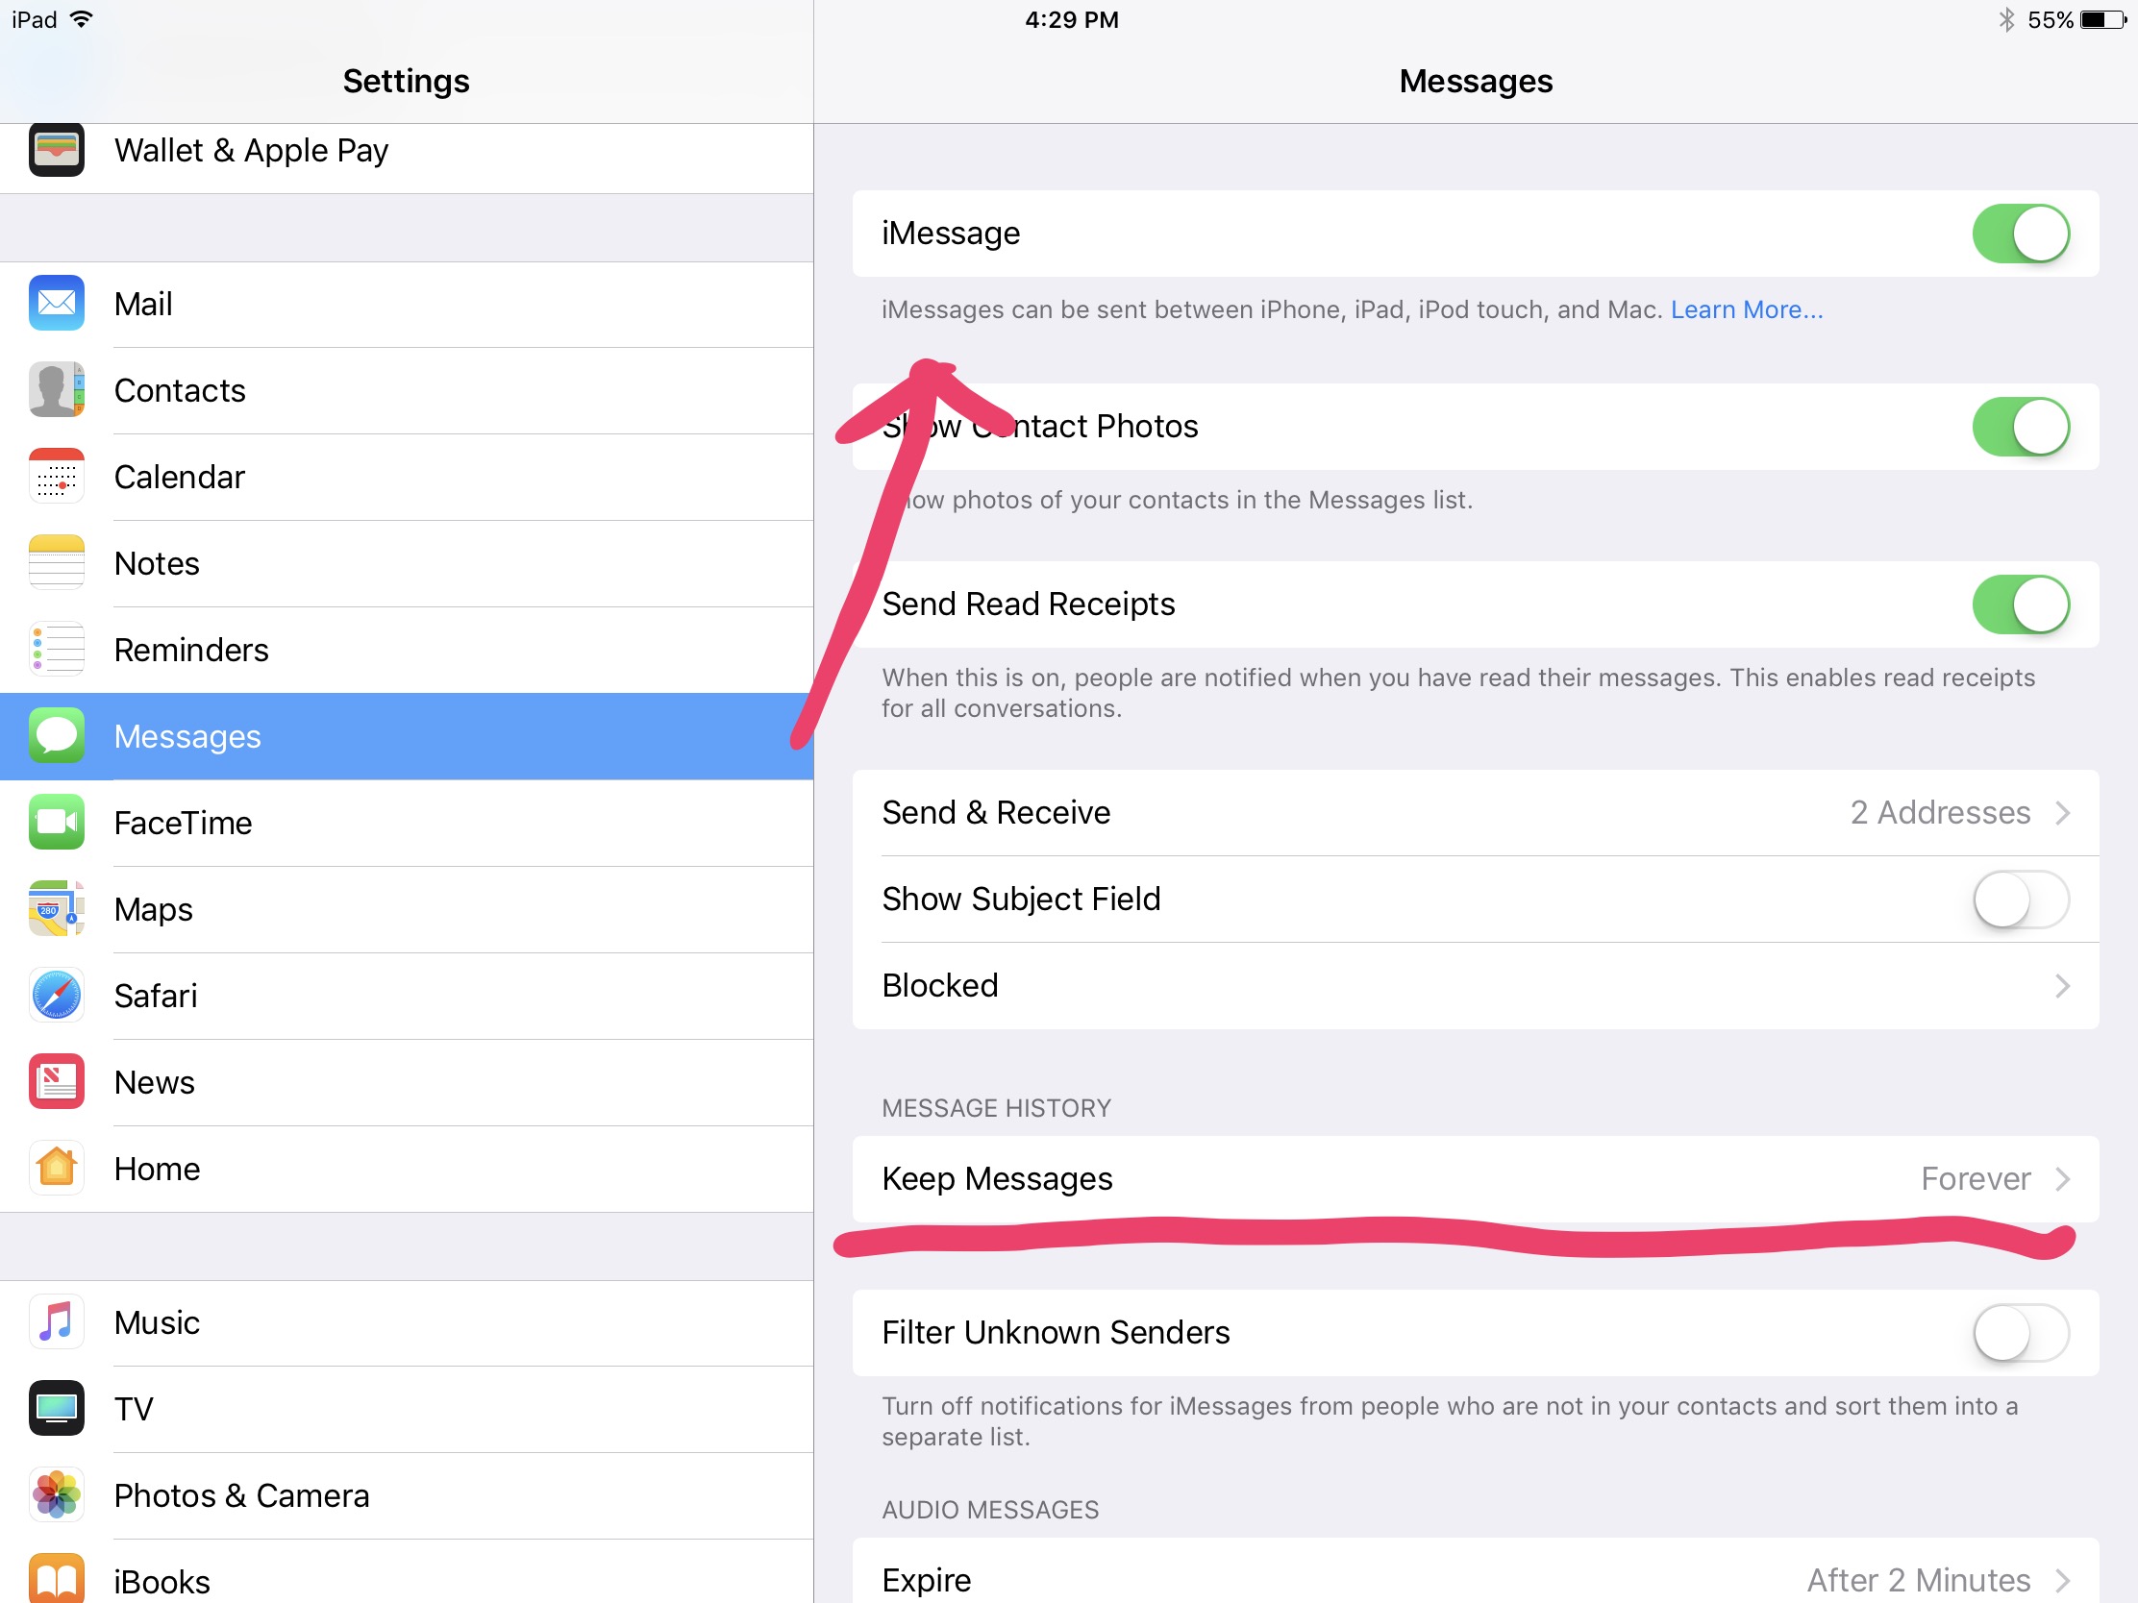Toggle Show Subject Field on
The width and height of the screenshot is (2138, 1603).
(2019, 900)
